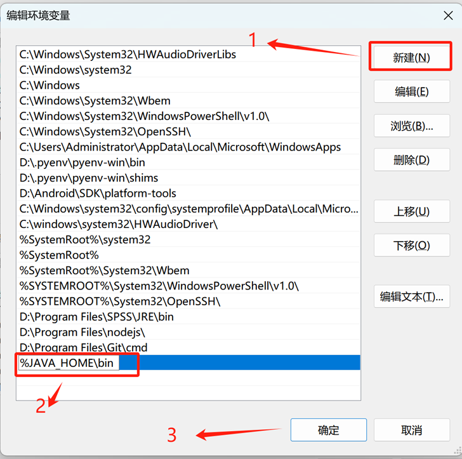The height and width of the screenshot is (459, 462).
Task: Open the 浏览(B)... folder browser
Action: 412,126
